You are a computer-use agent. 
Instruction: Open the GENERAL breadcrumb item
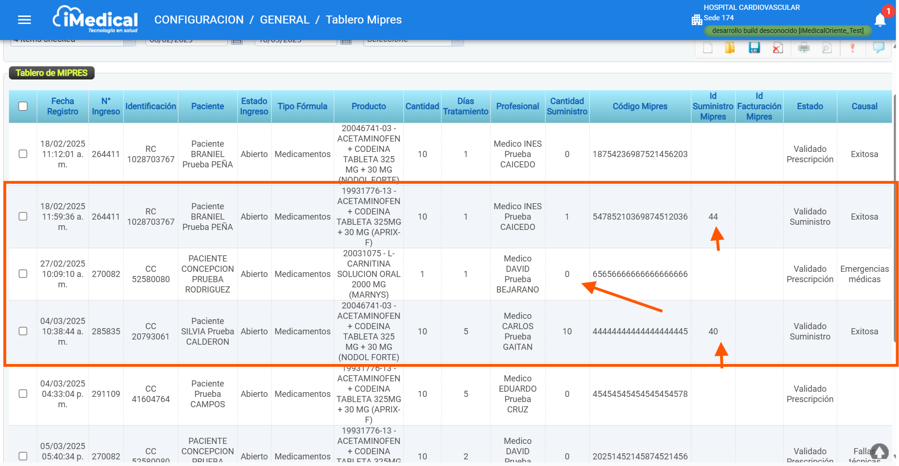[x=284, y=20]
